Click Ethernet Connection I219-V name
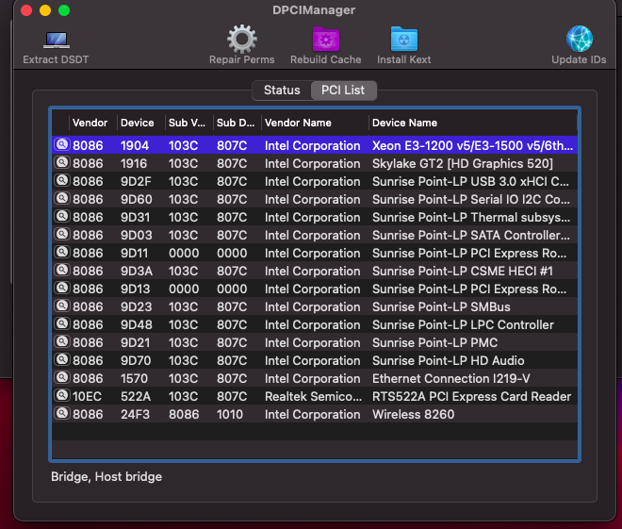The width and height of the screenshot is (622, 529). tap(451, 378)
